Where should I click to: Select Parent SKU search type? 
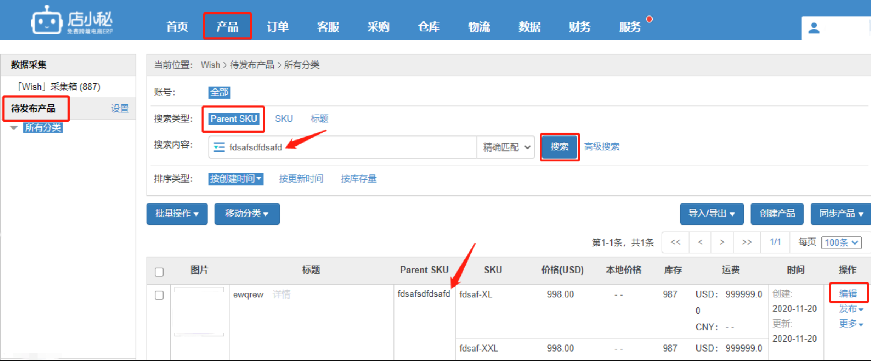point(234,119)
